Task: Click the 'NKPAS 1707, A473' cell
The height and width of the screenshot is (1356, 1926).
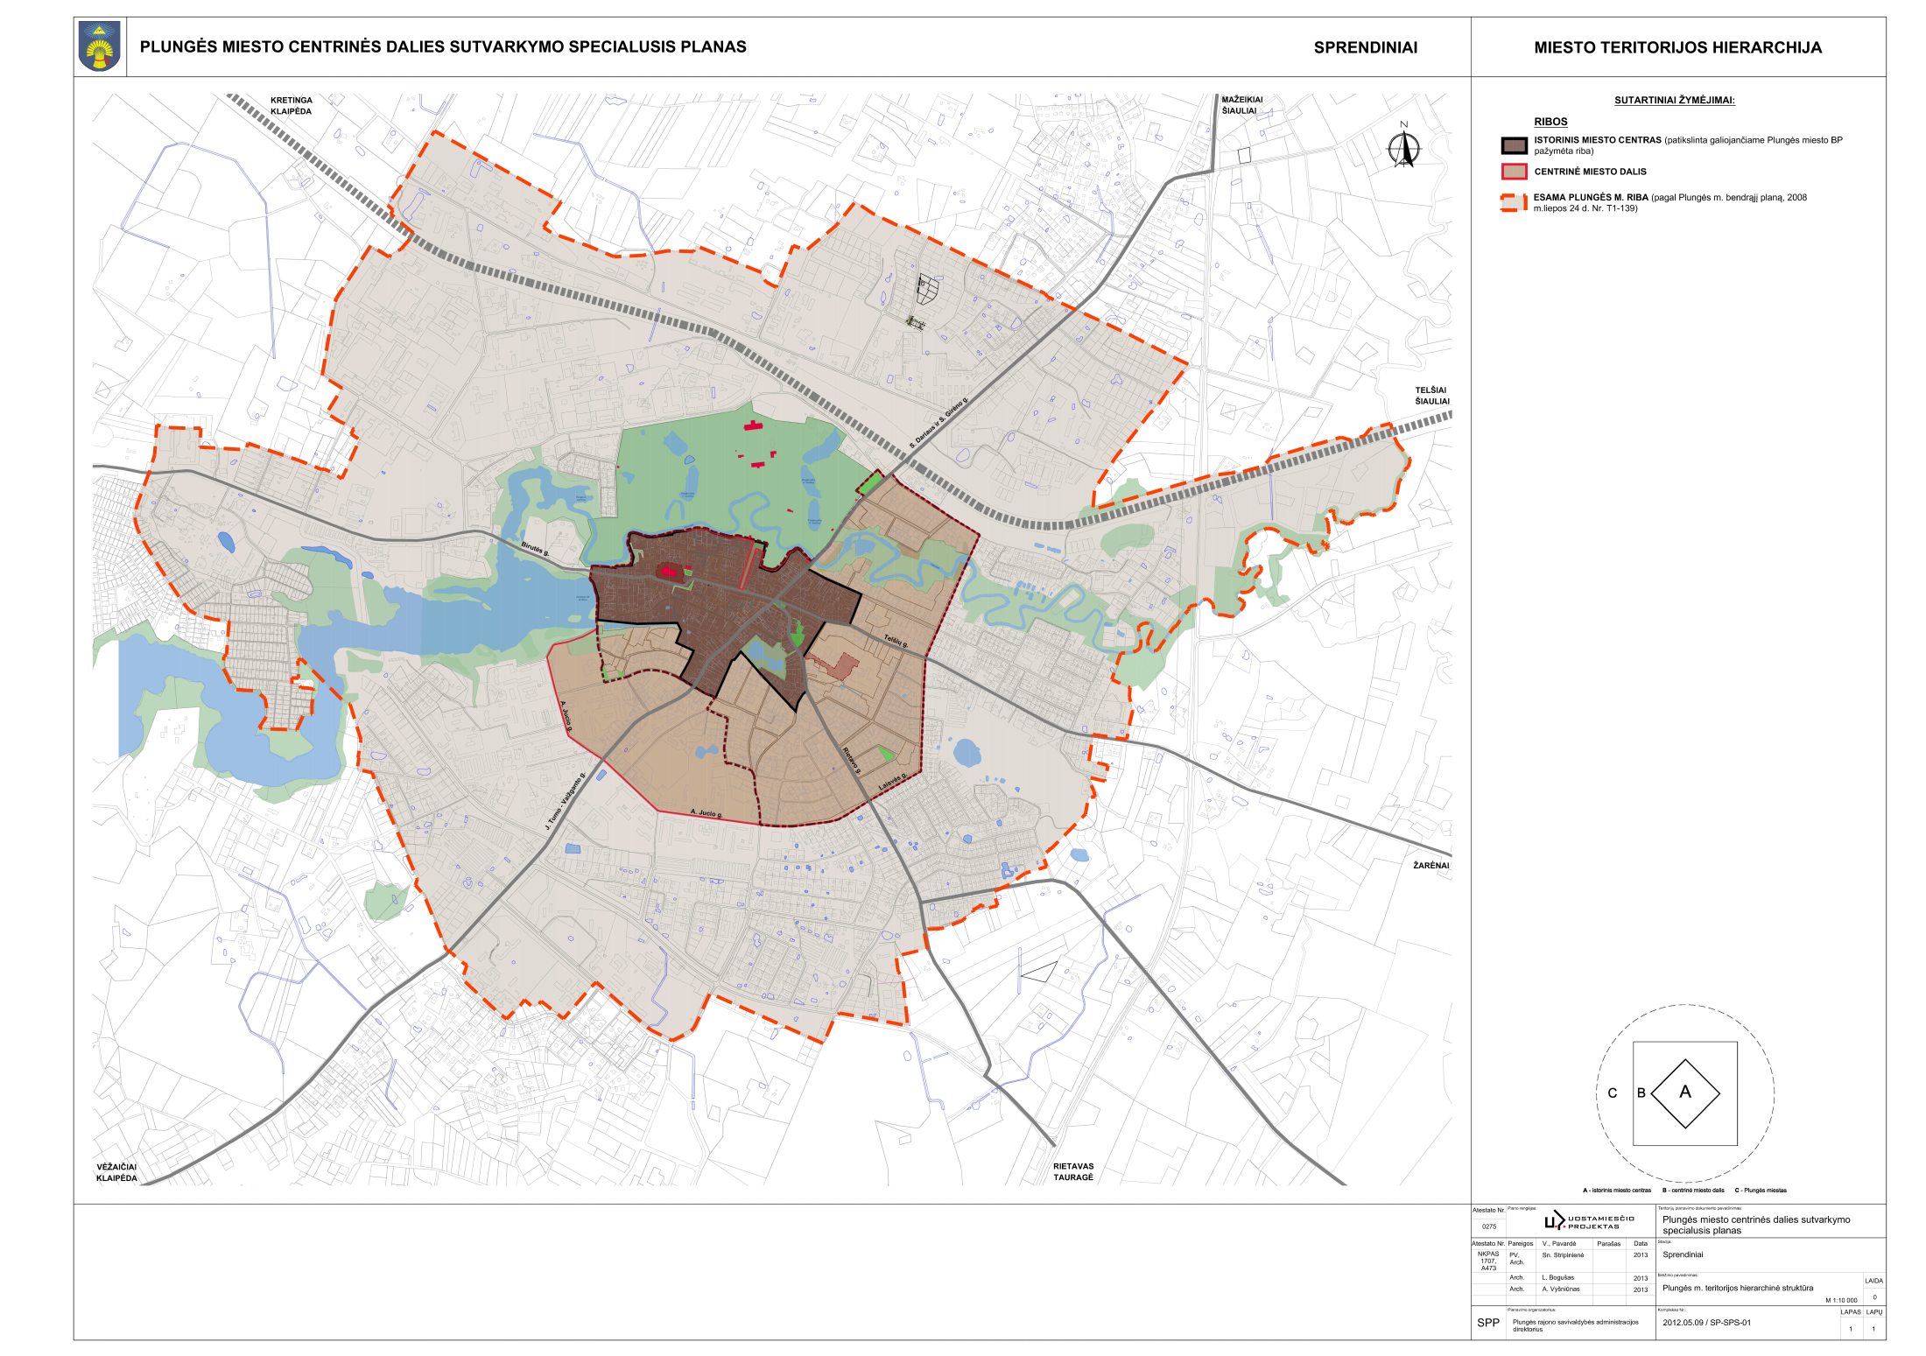Action: (1488, 1261)
